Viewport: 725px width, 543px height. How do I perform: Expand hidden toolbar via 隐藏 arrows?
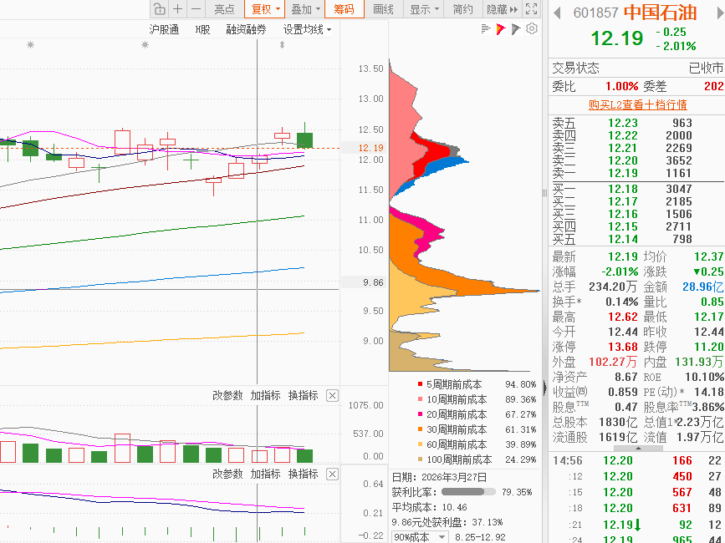click(x=502, y=9)
